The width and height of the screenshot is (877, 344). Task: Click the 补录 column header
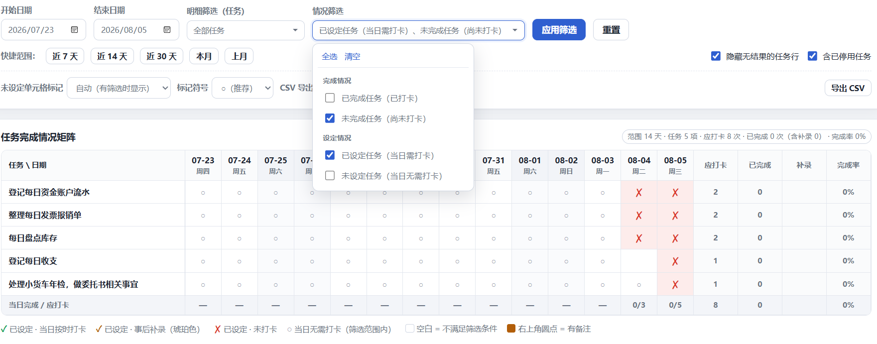pyautogui.click(x=804, y=165)
